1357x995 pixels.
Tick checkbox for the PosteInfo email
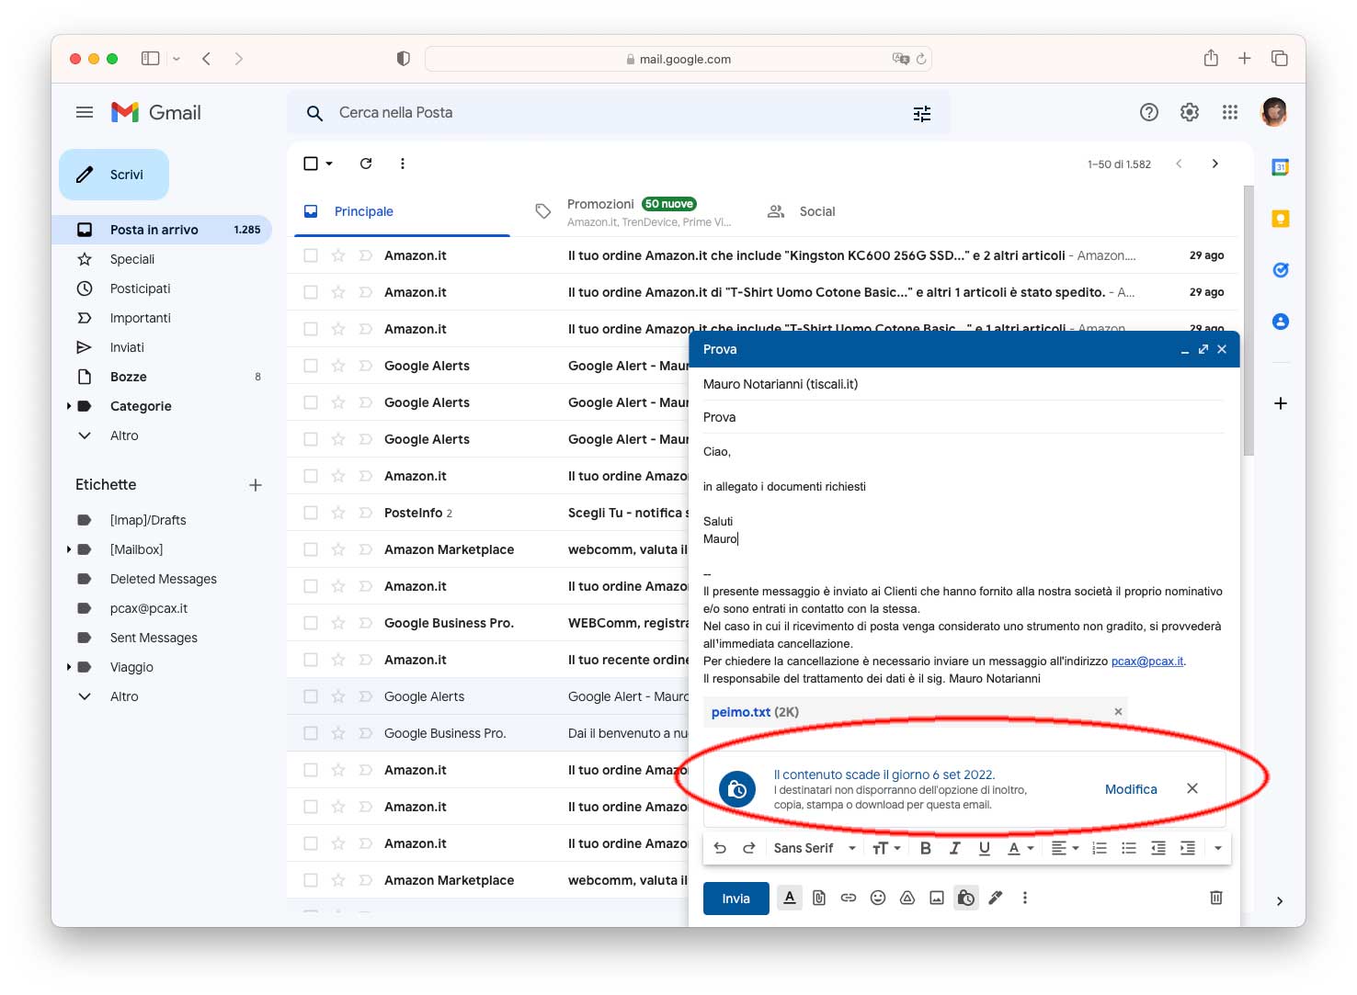311,513
